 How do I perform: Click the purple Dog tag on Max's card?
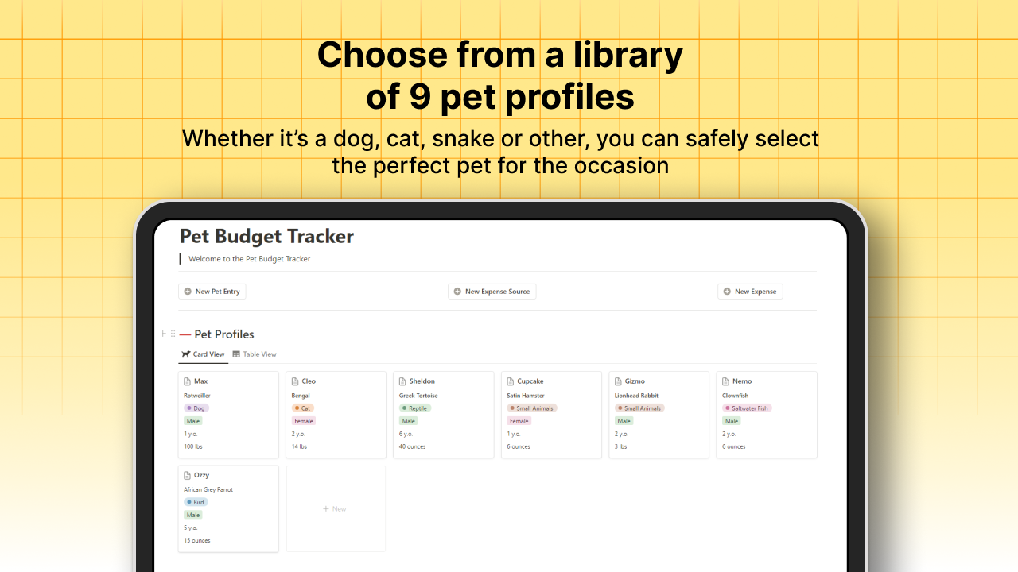196,408
